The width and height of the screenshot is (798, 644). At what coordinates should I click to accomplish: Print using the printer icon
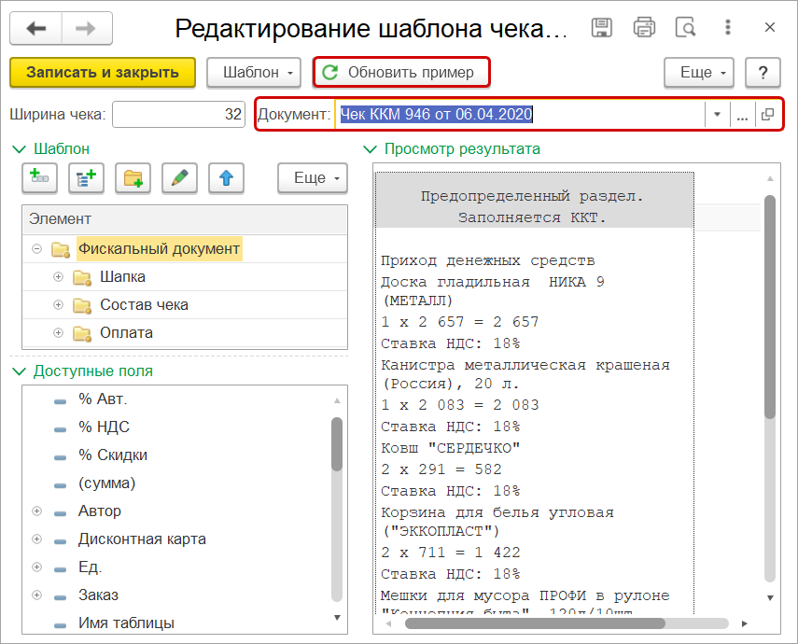tap(644, 27)
